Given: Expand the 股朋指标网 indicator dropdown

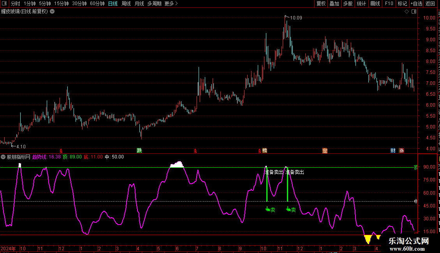Looking at the screenshot, I should pos(3,157).
